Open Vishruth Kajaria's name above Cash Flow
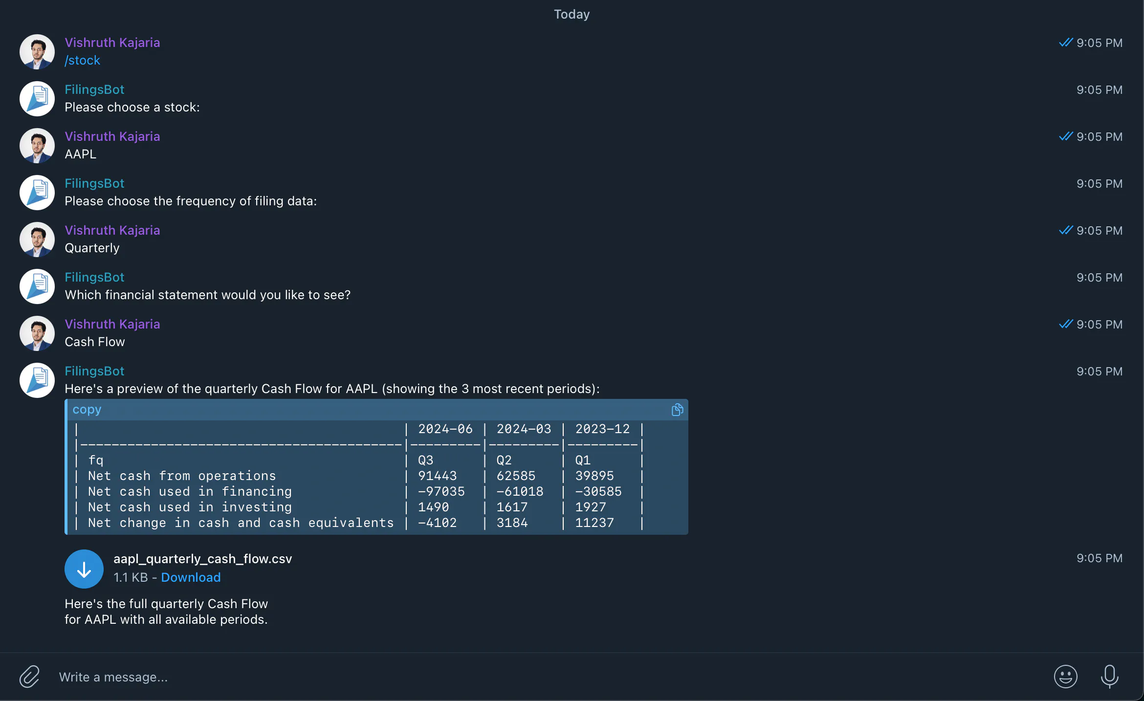The width and height of the screenshot is (1144, 701). (x=112, y=324)
